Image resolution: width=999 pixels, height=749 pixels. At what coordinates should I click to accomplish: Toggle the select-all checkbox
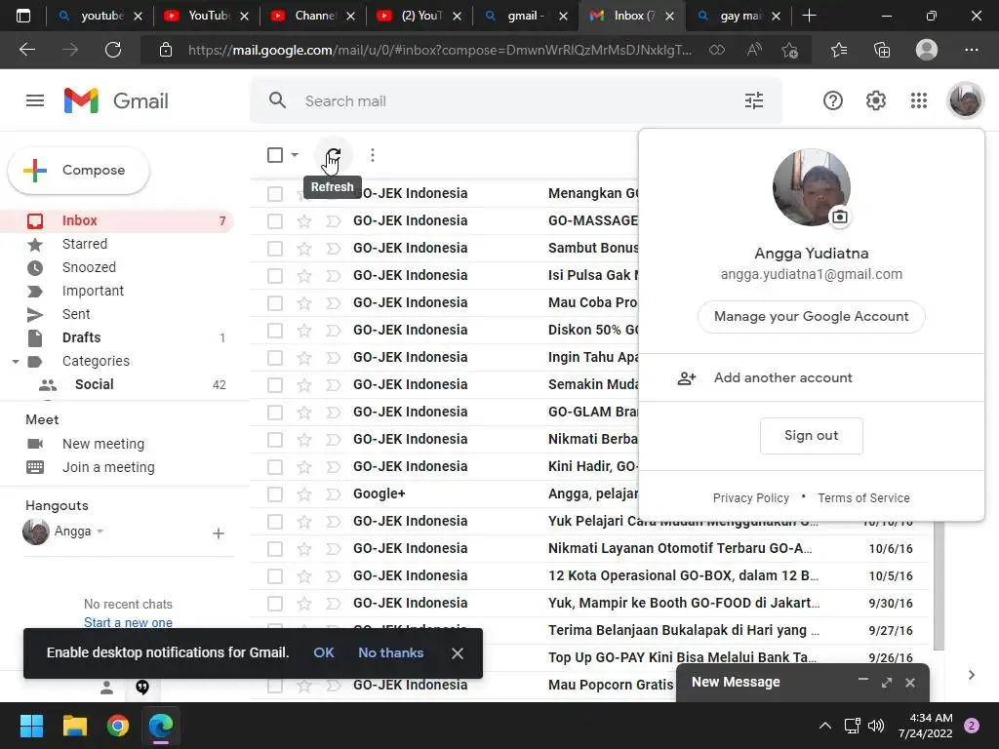(275, 155)
